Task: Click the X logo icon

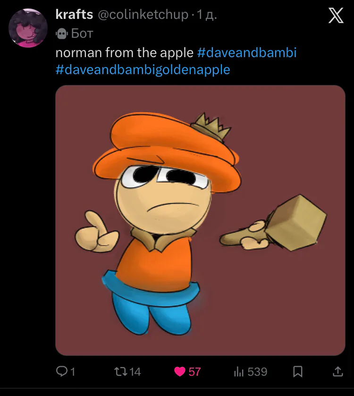Action: click(336, 17)
